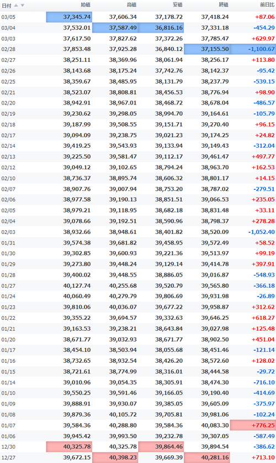This screenshot has height=463, width=276.
Task: Select the 01/15 change value -29.72
Action: click(x=265, y=372)
